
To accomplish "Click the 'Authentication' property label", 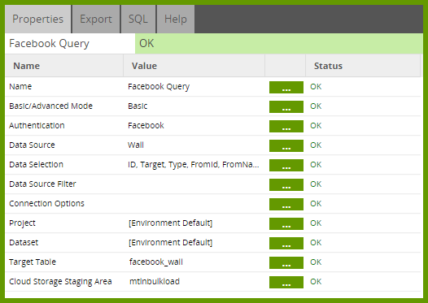I will click(x=37, y=125).
